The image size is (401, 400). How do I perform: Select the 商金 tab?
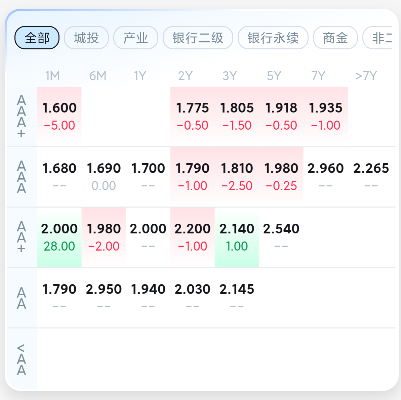[x=335, y=38]
